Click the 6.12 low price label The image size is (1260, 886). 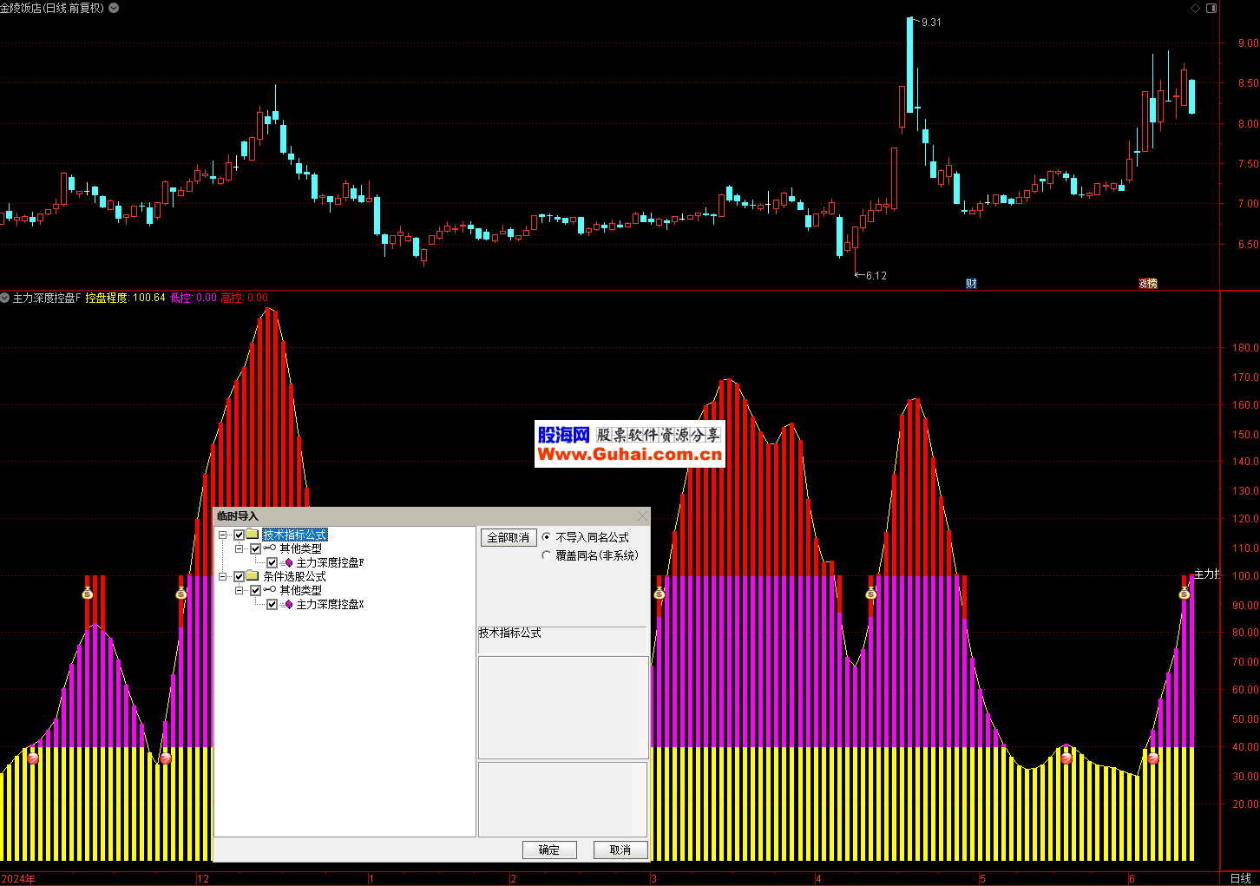[x=876, y=276]
